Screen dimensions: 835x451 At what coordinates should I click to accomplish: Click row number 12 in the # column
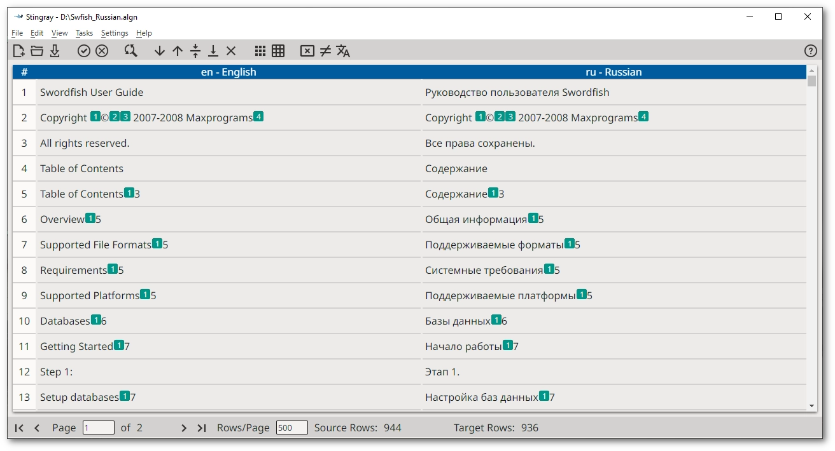24,372
